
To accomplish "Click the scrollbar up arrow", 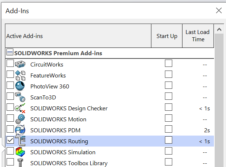I will [x=219, y=29].
